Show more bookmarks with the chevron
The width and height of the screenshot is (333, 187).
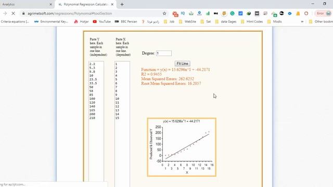click(x=302, y=22)
